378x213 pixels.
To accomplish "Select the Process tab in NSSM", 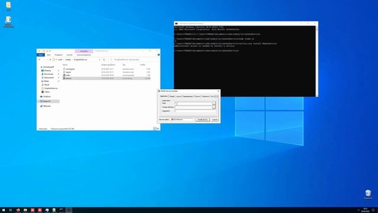I will pos(197,96).
